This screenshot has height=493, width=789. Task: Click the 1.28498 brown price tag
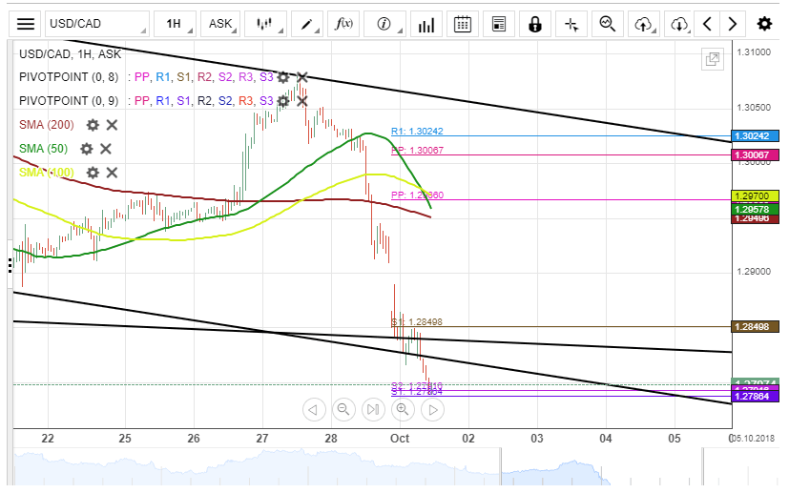pos(755,326)
